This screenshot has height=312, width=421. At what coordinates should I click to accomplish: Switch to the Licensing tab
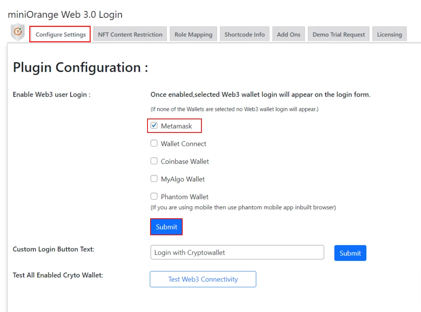[389, 34]
